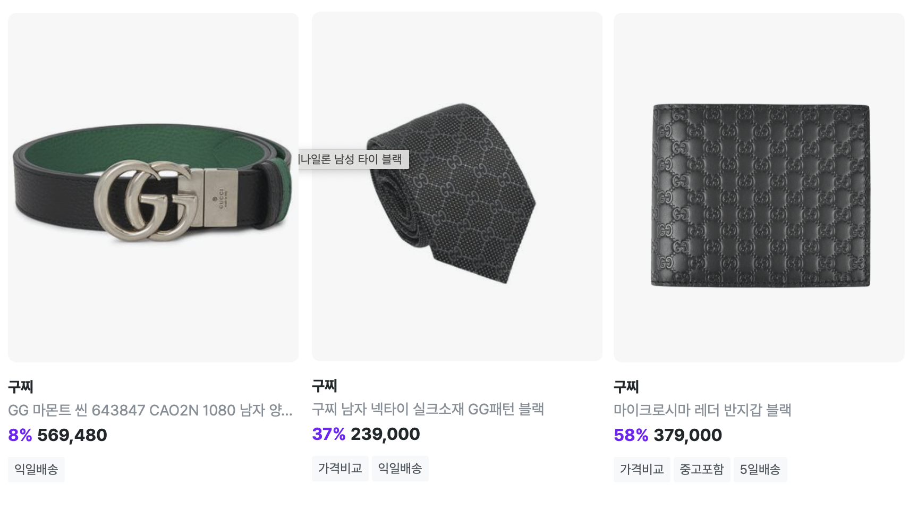The width and height of the screenshot is (917, 526).
Task: Open the GG 마몬트 씬 643847 product title
Action: 150,410
